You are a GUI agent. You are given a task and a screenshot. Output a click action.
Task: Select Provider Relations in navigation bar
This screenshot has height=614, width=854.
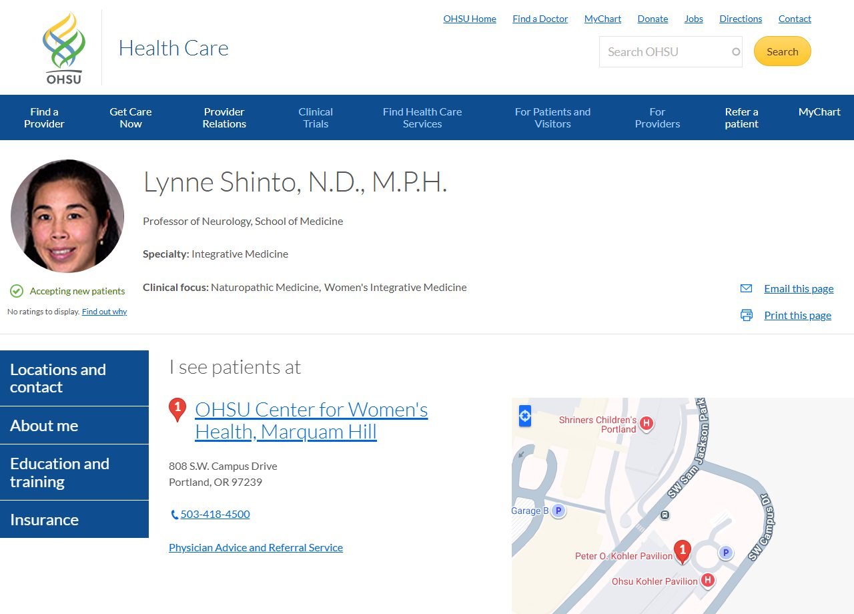224,117
